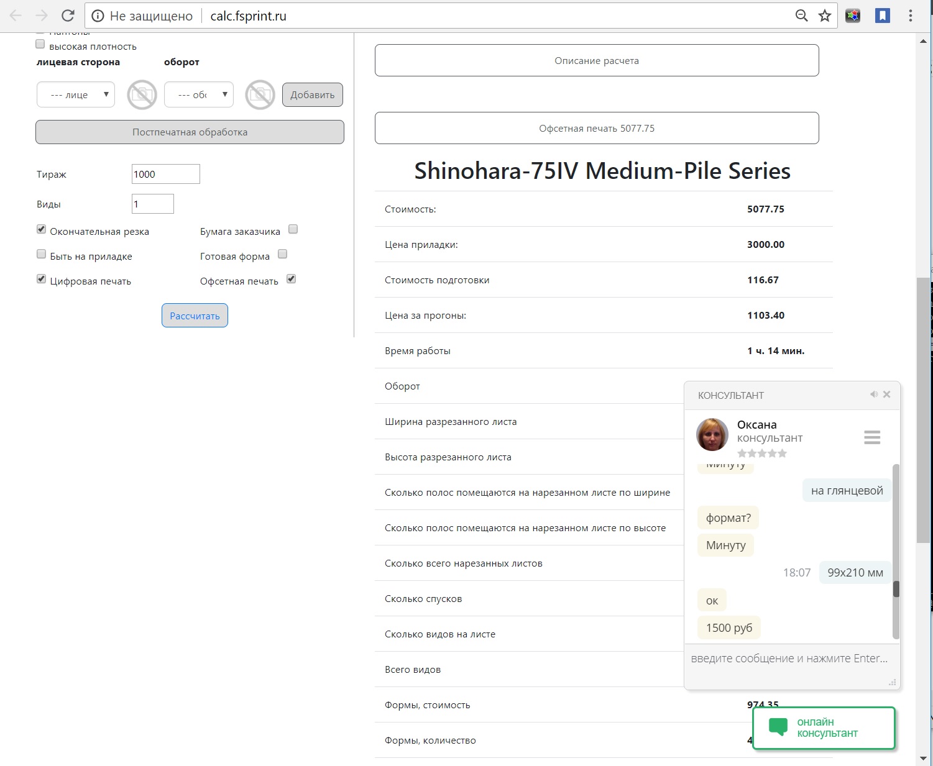Image resolution: width=933 pixels, height=766 pixels.
Task: Toggle the высокая плотность checkbox
Action: (40, 44)
